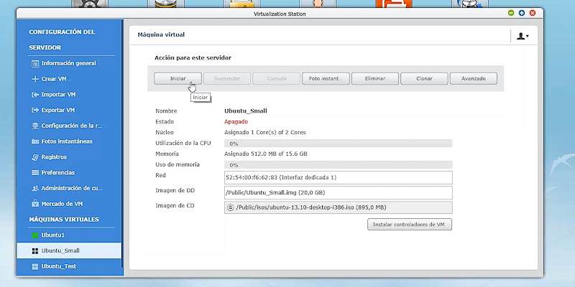The width and height of the screenshot is (575, 287).
Task: Click the Mercado de VM icon
Action: (35, 204)
